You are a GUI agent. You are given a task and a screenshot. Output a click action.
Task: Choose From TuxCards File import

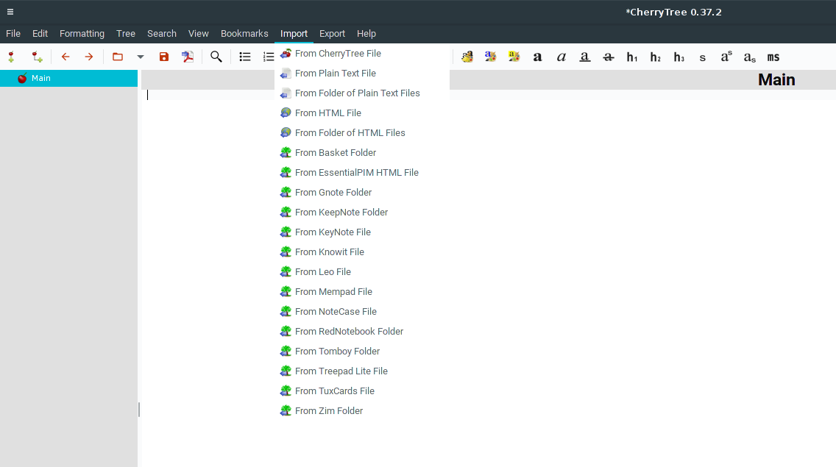362,391
